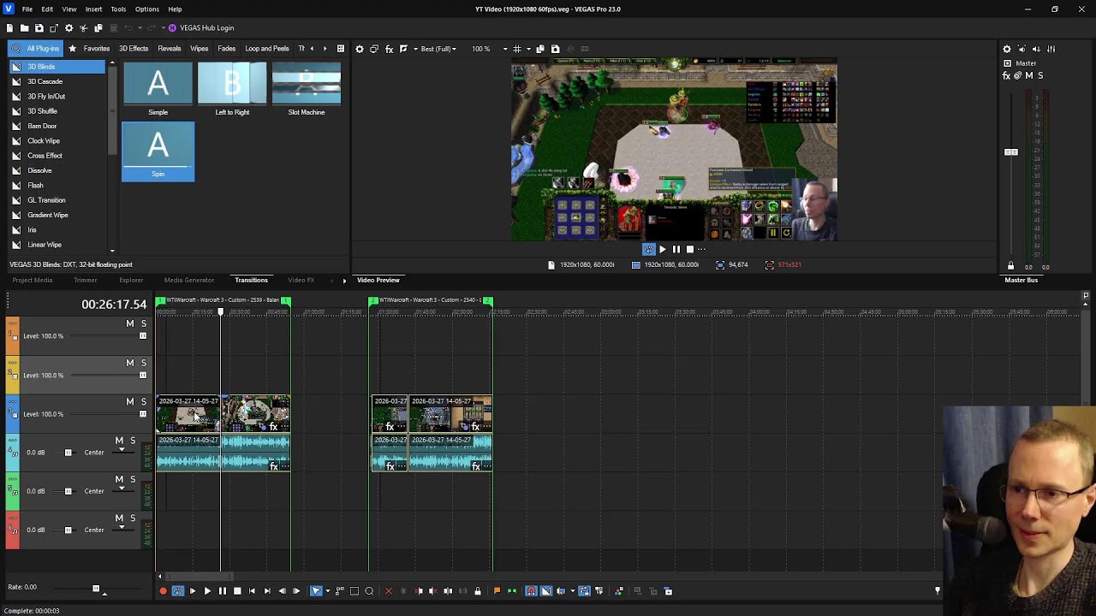
Task: Toggle Mute on Master bus
Action: point(1029,75)
